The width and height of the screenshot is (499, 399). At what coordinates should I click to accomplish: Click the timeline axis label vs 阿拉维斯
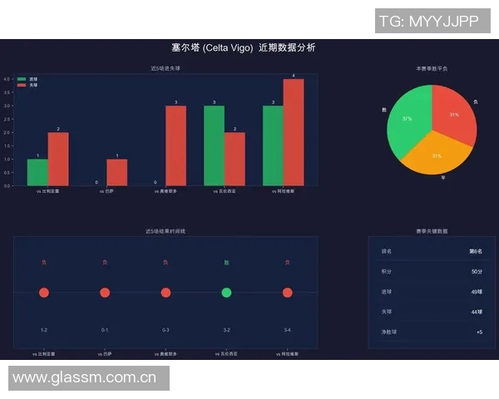[x=288, y=354]
